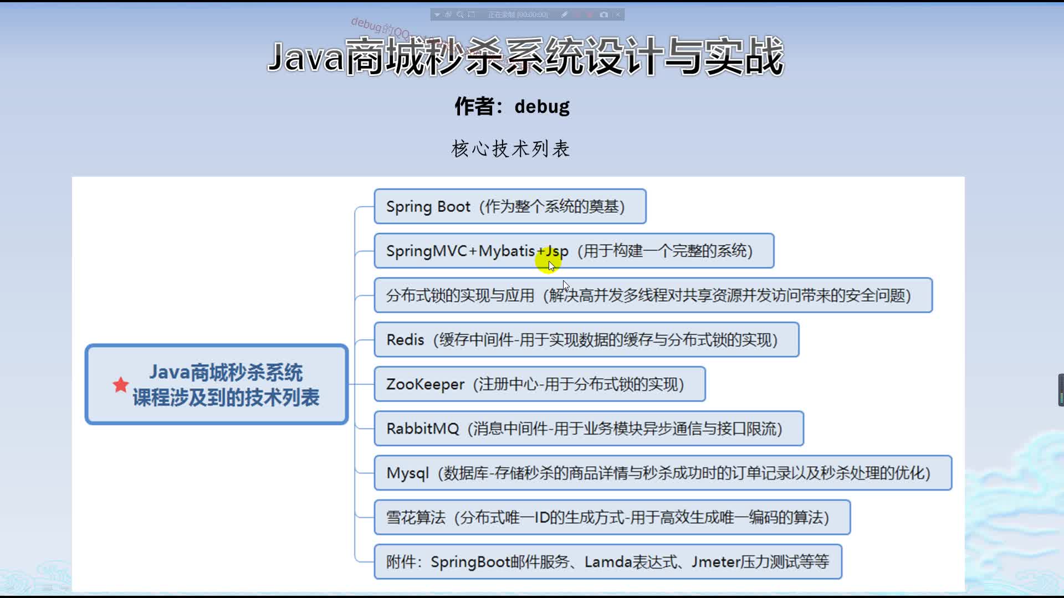This screenshot has width=1064, height=598.
Task: Click the magnifier zoom icon in recording toolbar
Action: (460, 14)
